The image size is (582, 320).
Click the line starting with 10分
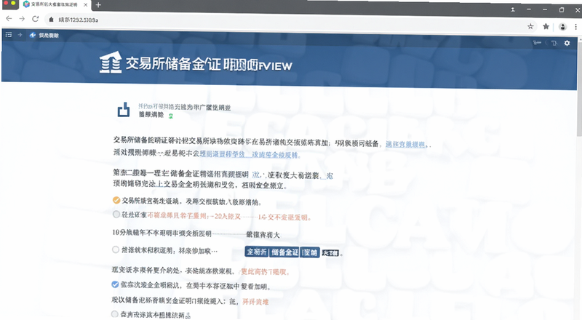click(196, 234)
